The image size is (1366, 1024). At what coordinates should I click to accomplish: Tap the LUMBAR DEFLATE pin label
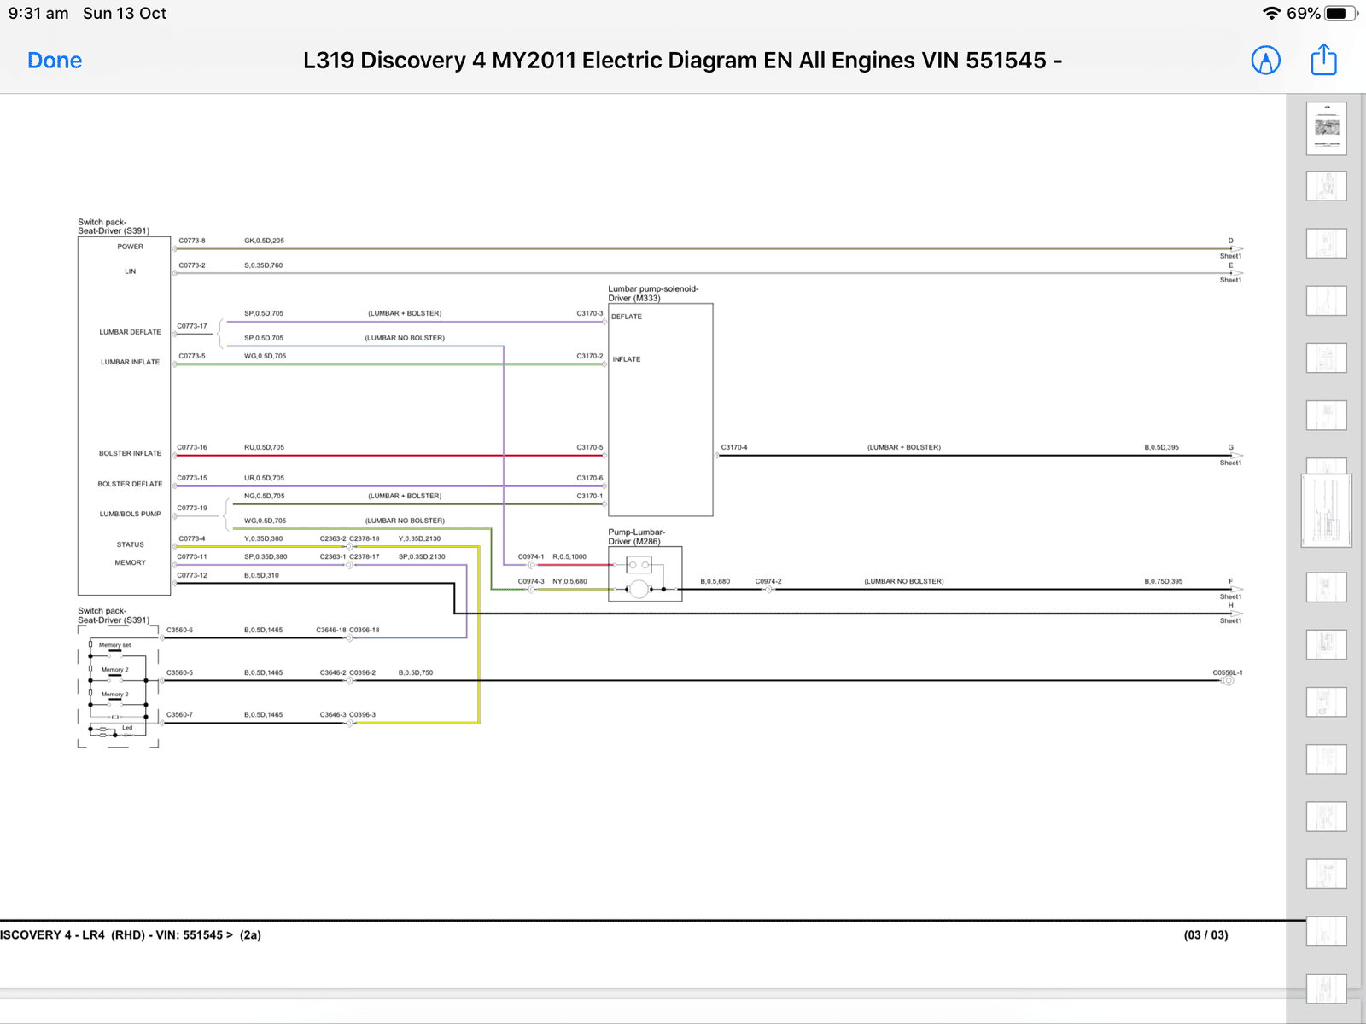130,332
